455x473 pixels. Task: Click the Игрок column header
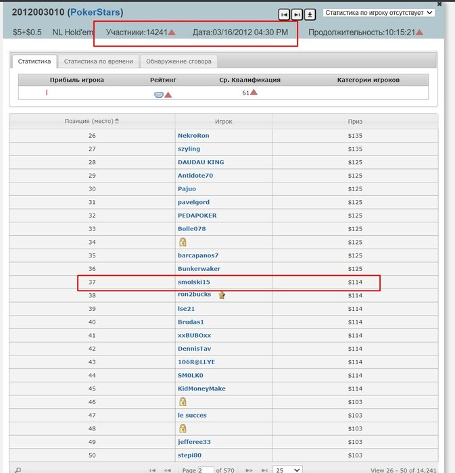click(x=224, y=121)
